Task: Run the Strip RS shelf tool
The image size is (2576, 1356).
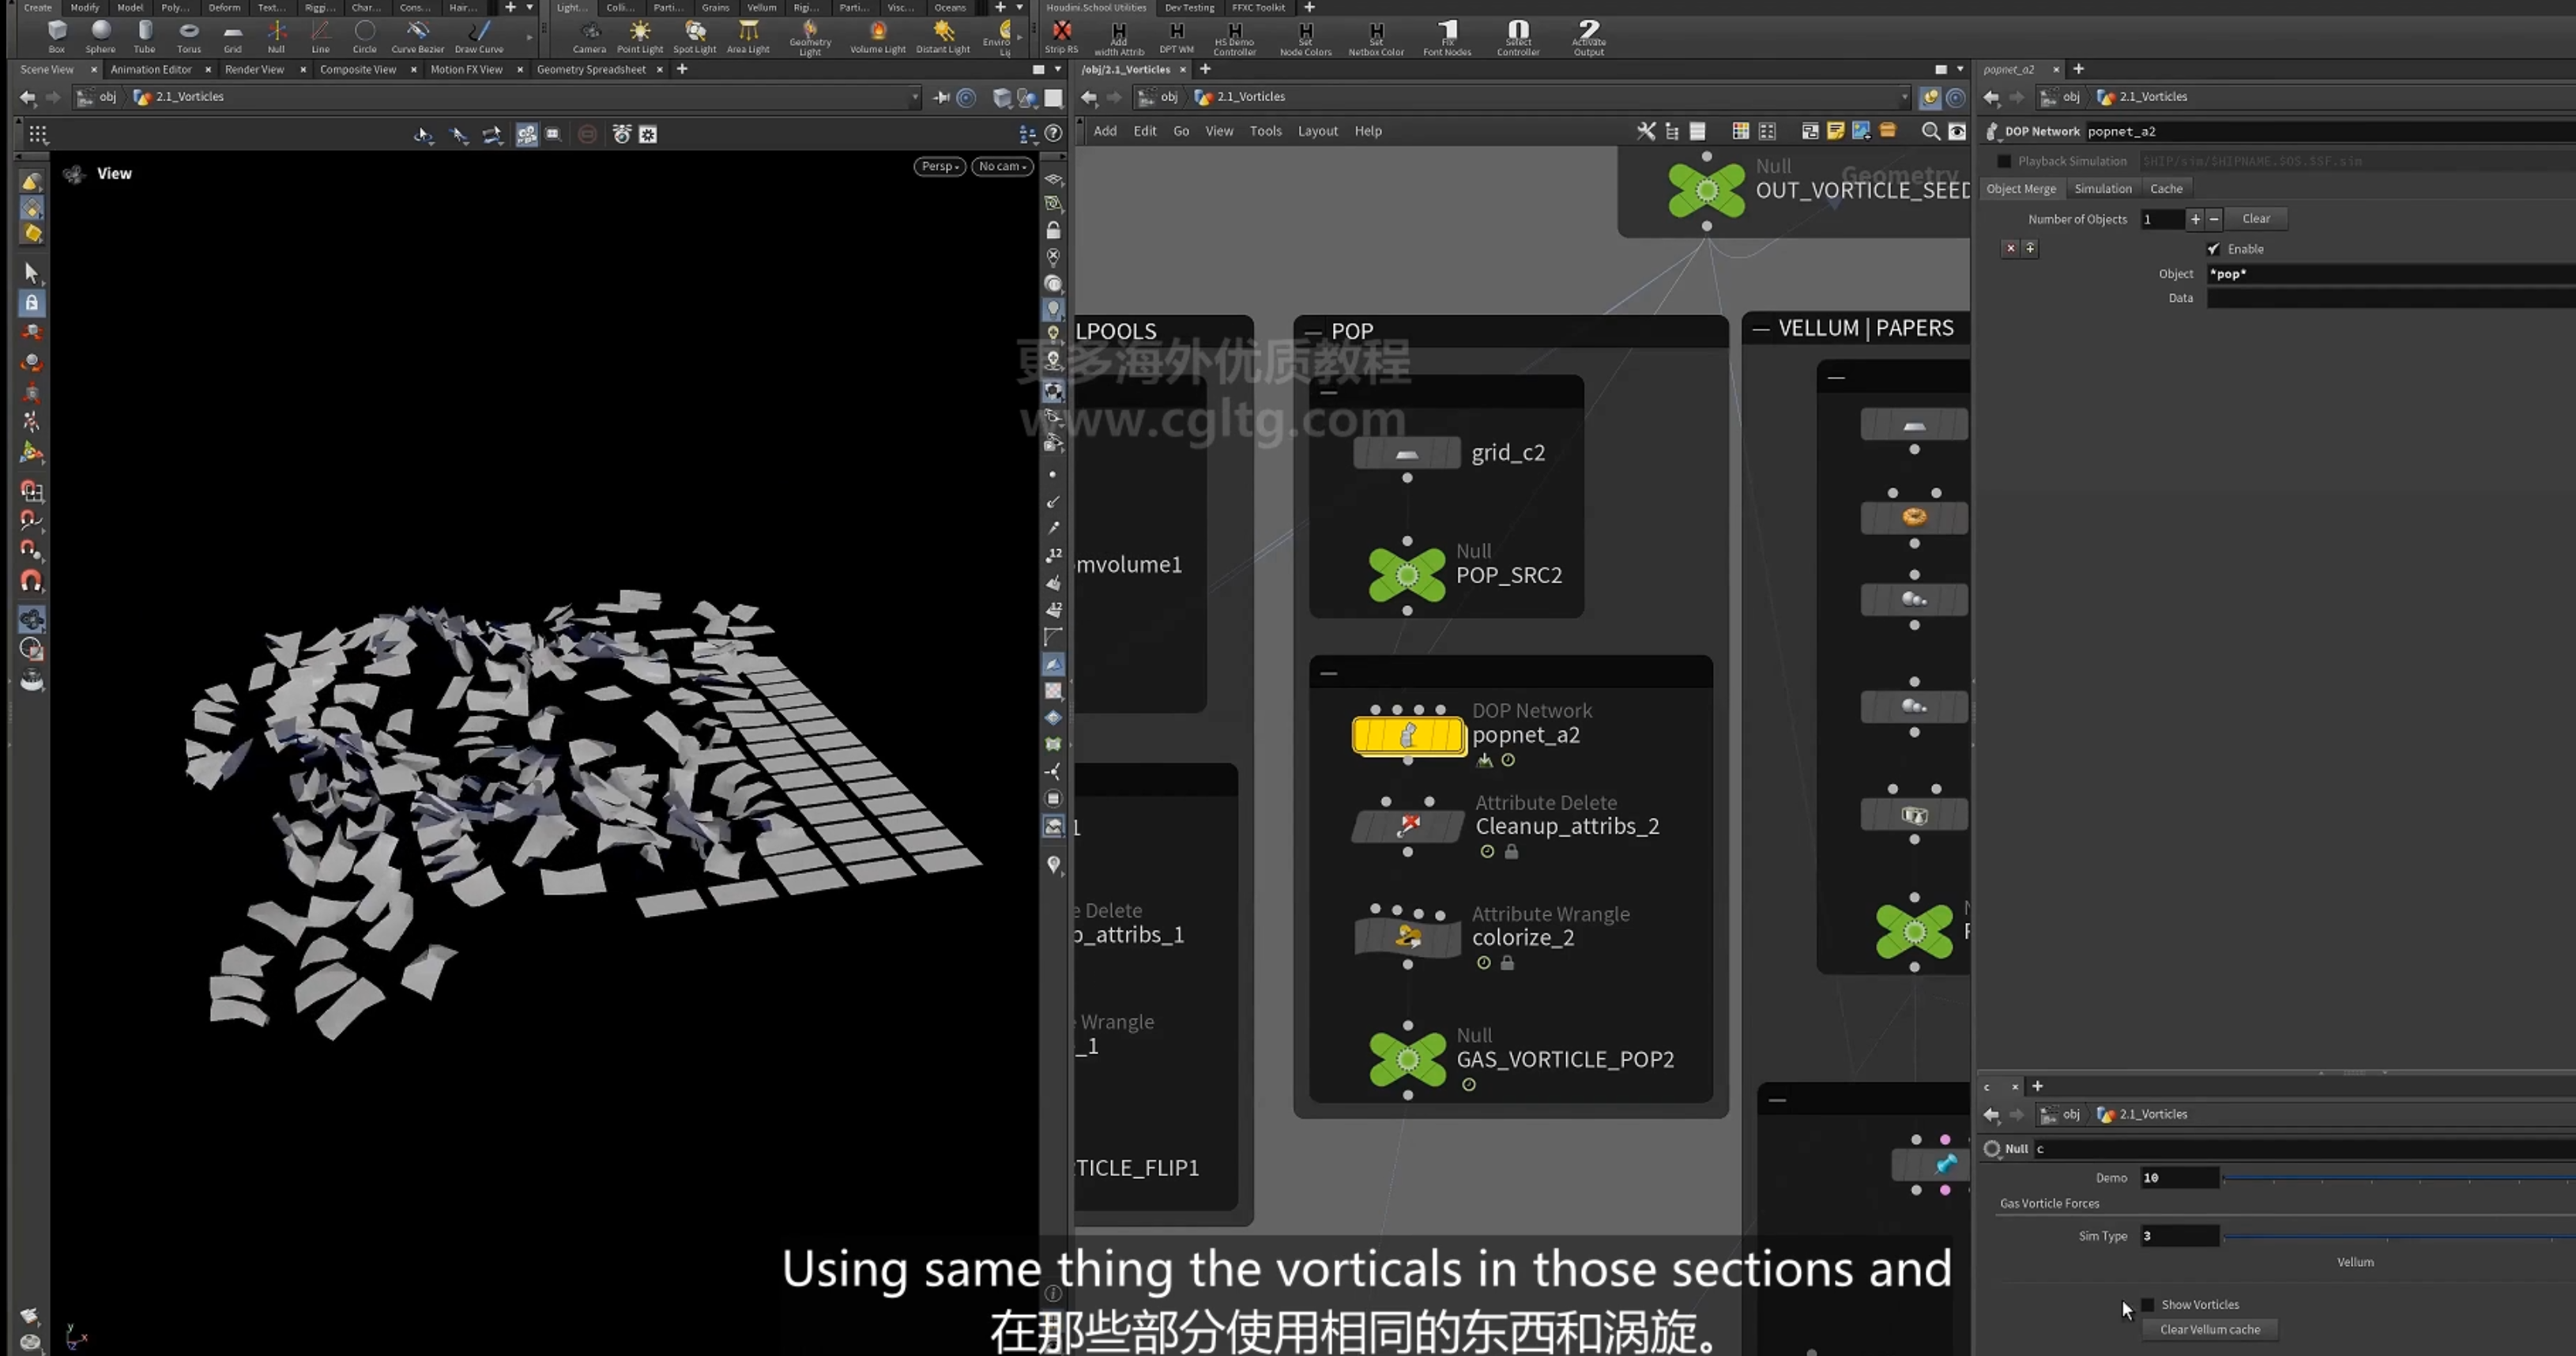Action: click(1062, 37)
